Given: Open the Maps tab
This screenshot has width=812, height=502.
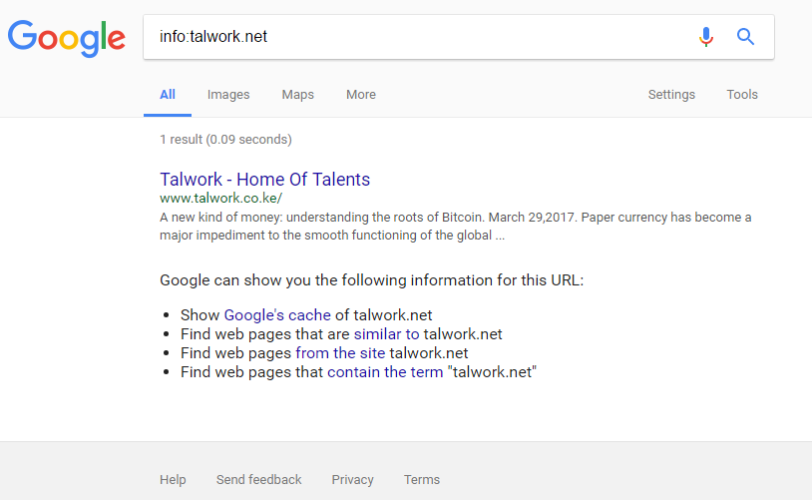Looking at the screenshot, I should pyautogui.click(x=298, y=95).
